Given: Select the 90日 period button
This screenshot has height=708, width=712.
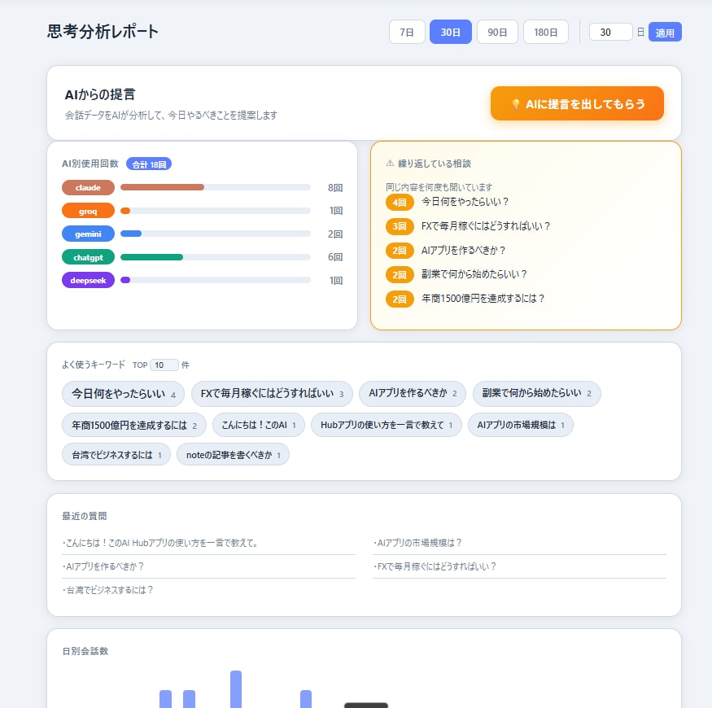Looking at the screenshot, I should [497, 33].
